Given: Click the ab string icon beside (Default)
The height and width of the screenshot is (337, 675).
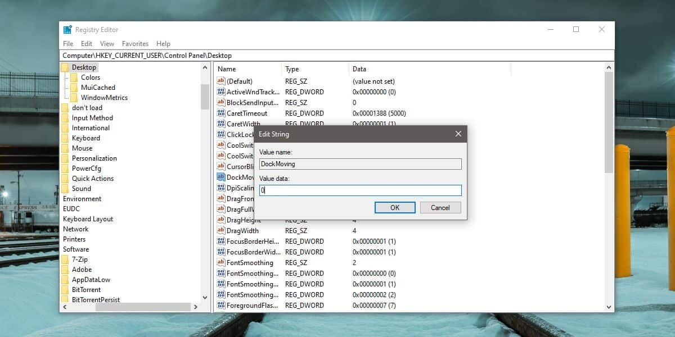Looking at the screenshot, I should (x=220, y=81).
